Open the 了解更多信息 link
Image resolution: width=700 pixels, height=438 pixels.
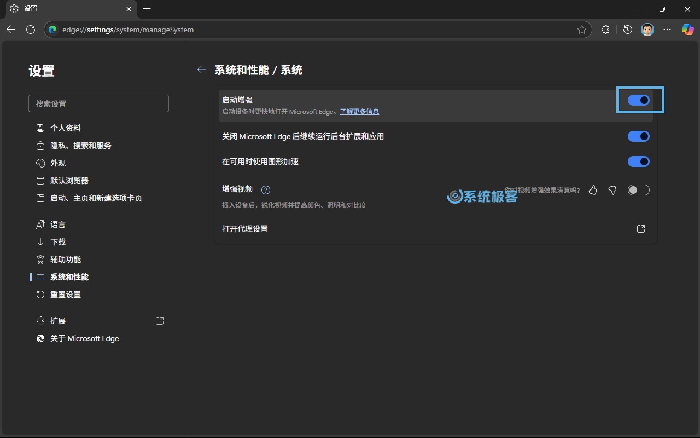coord(359,112)
